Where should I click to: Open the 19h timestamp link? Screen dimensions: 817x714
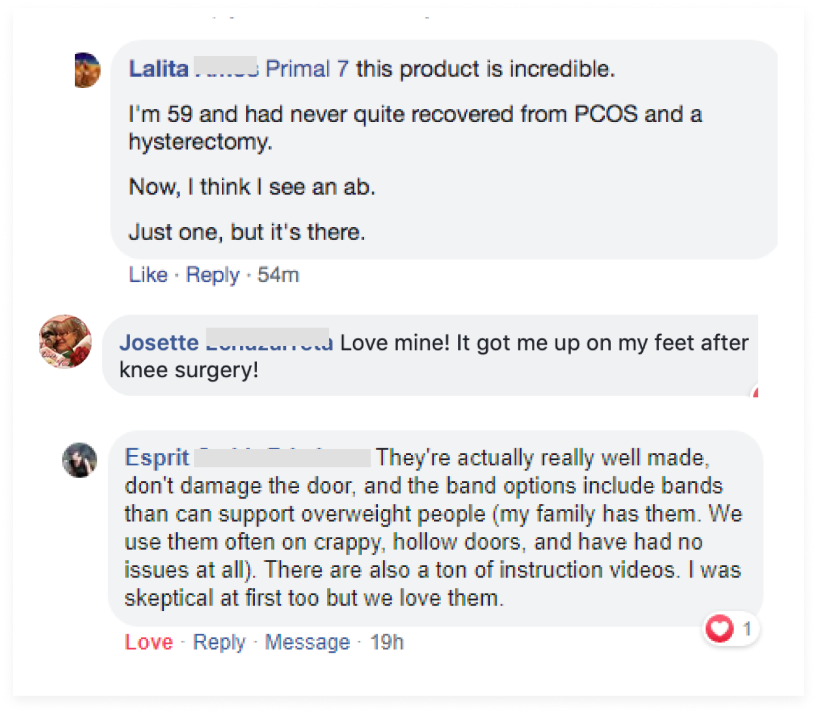pos(387,642)
